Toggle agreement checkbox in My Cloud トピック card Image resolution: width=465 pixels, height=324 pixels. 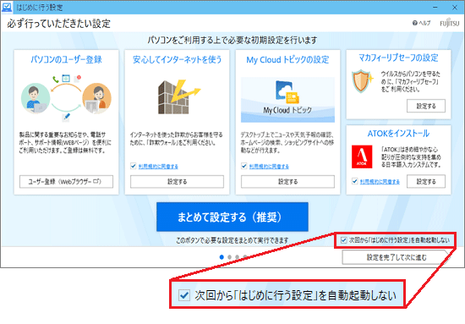(243, 166)
